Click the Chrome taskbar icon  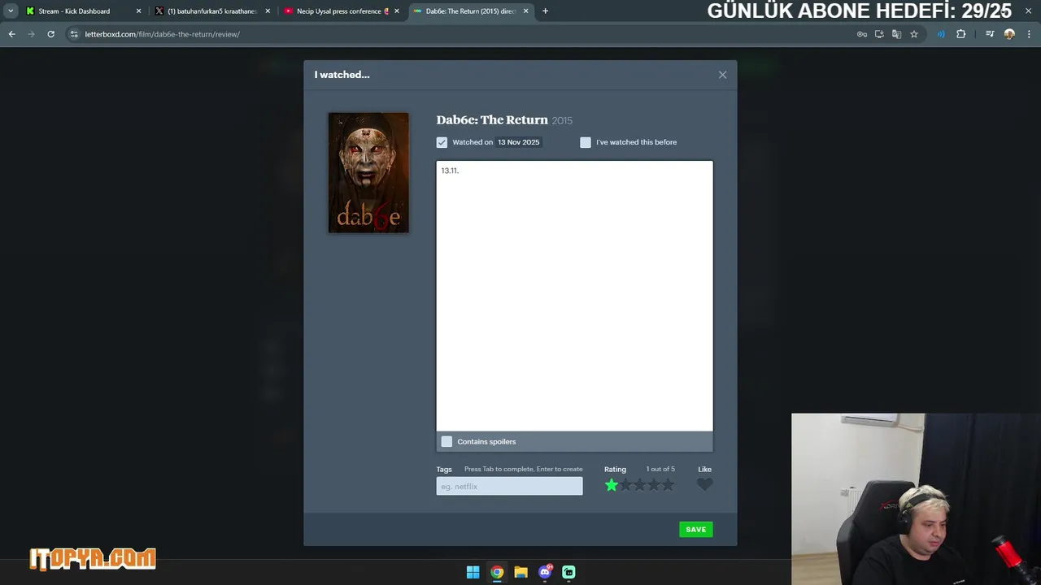(x=497, y=572)
